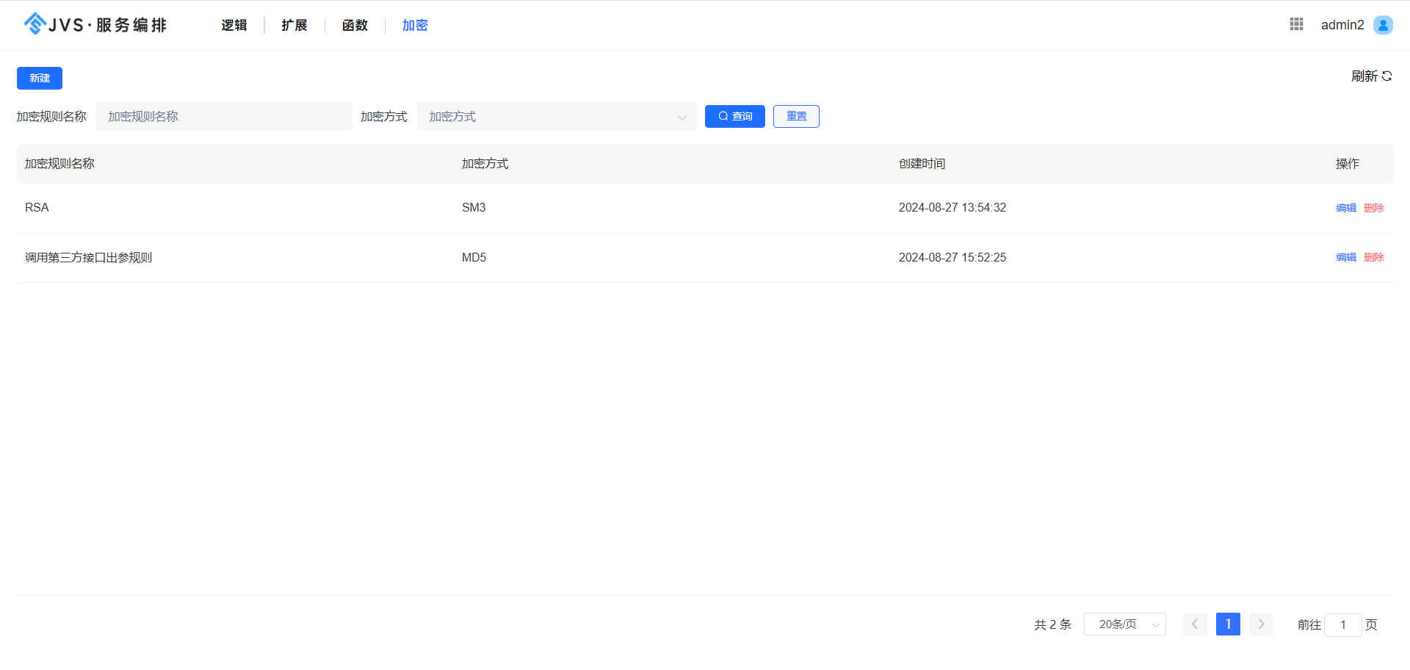The width and height of the screenshot is (1410, 670).
Task: Click the 调用第三方接口出参规则 name cell
Action: pos(88,257)
